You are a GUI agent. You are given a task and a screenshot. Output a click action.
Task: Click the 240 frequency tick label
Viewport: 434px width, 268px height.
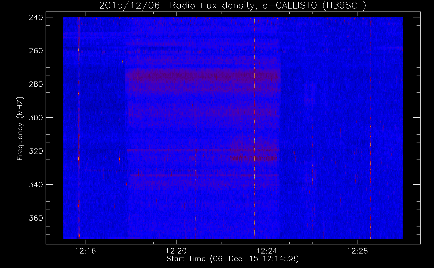[x=36, y=17]
